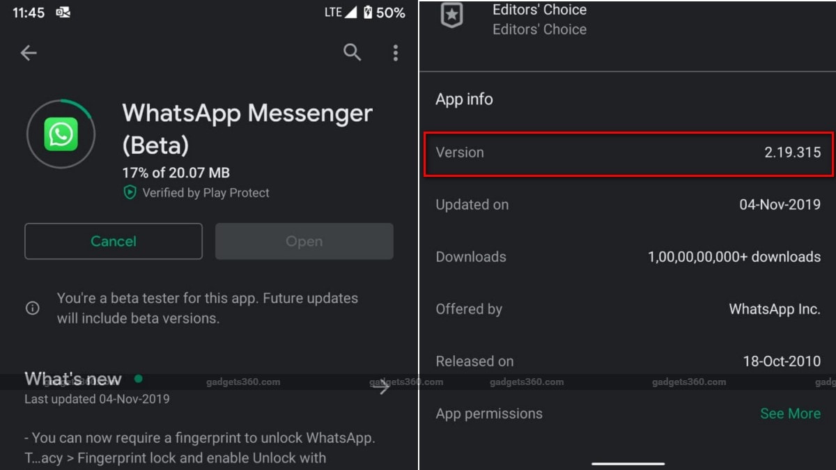The width and height of the screenshot is (836, 470).
Task: Tap the greyed-out Open button
Action: click(x=304, y=241)
